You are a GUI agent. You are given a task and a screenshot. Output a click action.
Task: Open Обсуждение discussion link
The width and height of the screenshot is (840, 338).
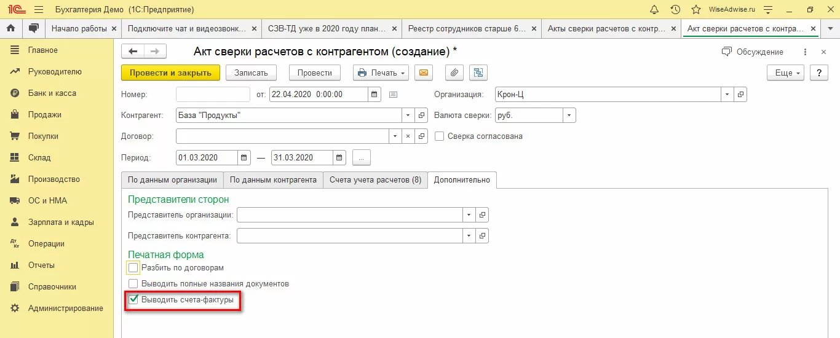pyautogui.click(x=753, y=52)
